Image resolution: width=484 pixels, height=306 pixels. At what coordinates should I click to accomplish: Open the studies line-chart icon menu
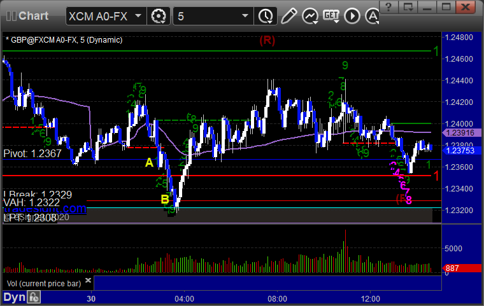[x=310, y=16]
